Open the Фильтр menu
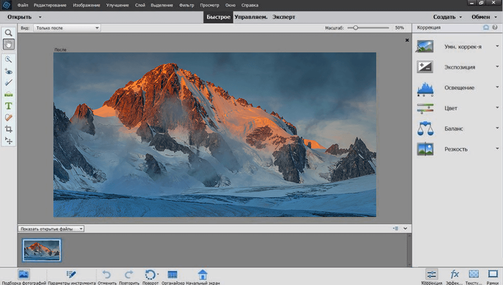Image resolution: width=503 pixels, height=285 pixels. click(x=186, y=5)
